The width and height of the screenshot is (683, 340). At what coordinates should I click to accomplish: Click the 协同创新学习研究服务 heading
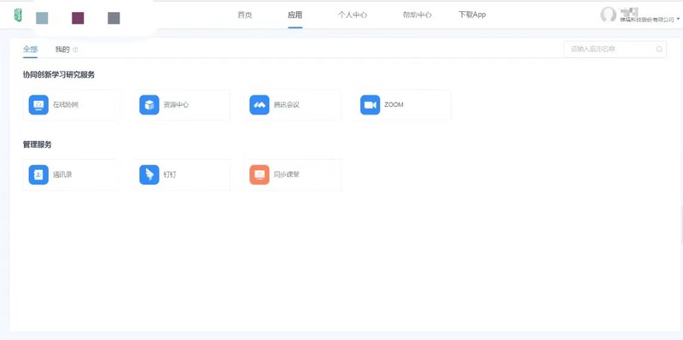coord(59,75)
